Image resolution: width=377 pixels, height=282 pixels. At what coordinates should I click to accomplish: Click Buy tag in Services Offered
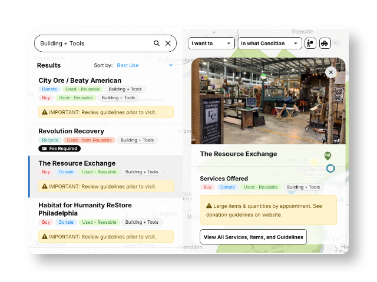tap(207, 187)
